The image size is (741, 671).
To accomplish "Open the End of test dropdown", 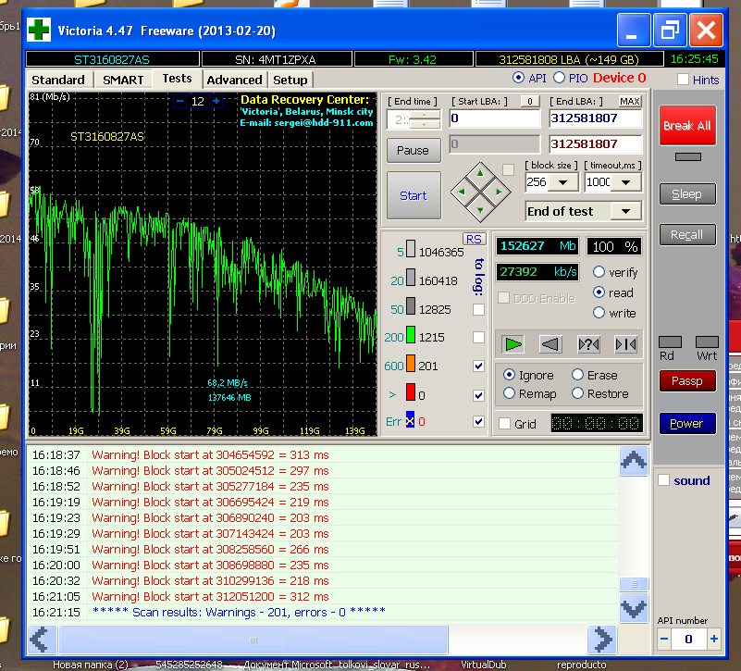I will 625,211.
